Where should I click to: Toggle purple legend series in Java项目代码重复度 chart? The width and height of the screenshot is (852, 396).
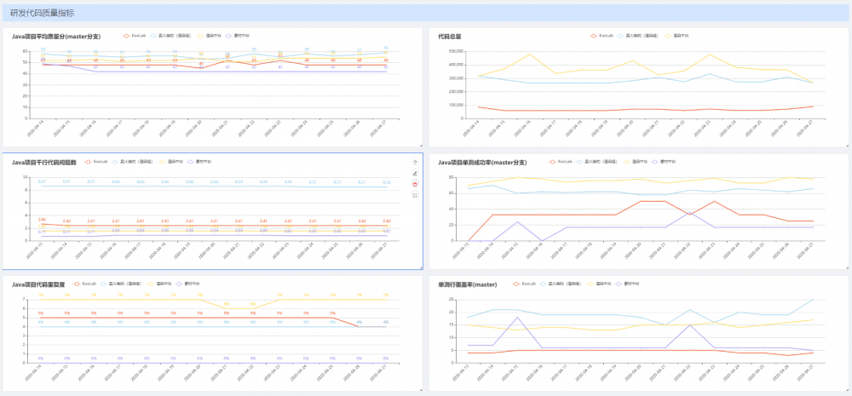[x=188, y=284]
